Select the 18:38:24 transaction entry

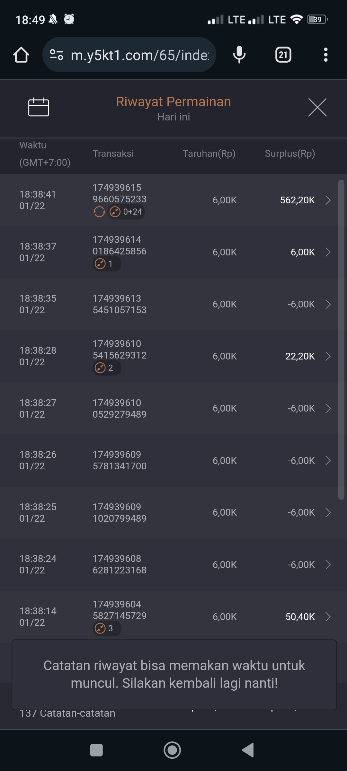(x=173, y=564)
